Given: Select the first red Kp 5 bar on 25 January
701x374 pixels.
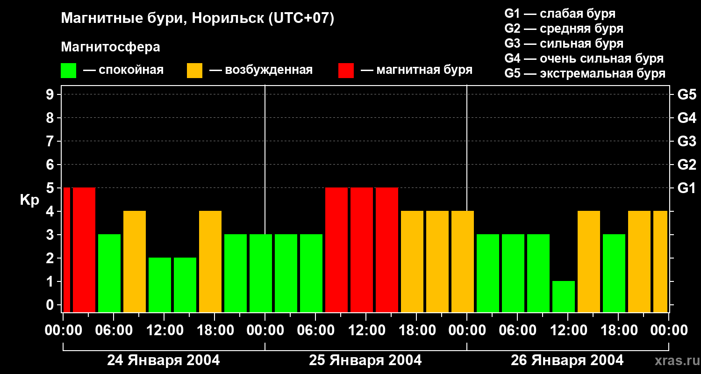Looking at the screenshot, I should click(336, 250).
